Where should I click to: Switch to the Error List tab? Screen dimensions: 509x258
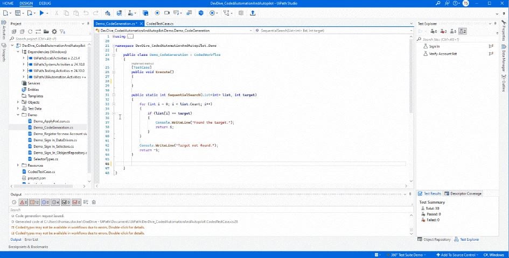(x=31, y=240)
